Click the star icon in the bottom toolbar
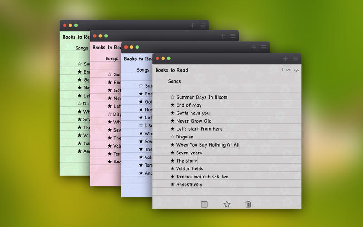This screenshot has width=363, height=227. coord(227,204)
